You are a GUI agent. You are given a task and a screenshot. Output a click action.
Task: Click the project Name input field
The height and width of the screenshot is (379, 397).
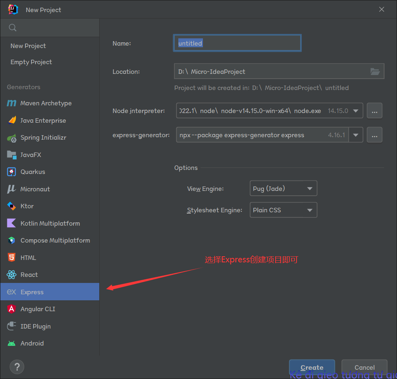237,43
